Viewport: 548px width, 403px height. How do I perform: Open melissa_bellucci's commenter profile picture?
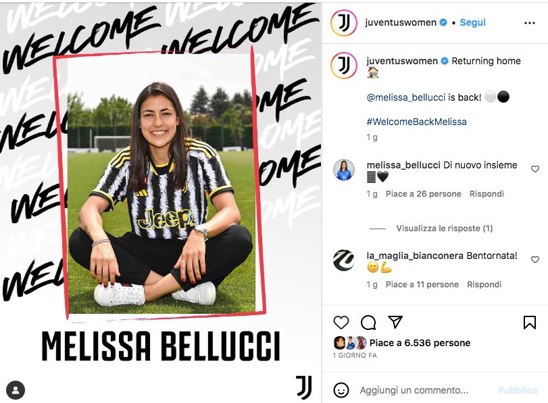[344, 170]
